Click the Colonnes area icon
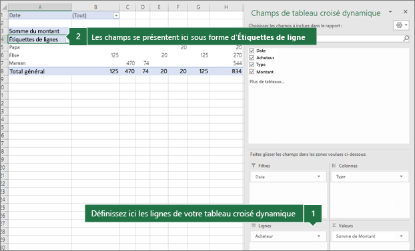Image resolution: width=415 pixels, height=251 pixels. [x=334, y=165]
